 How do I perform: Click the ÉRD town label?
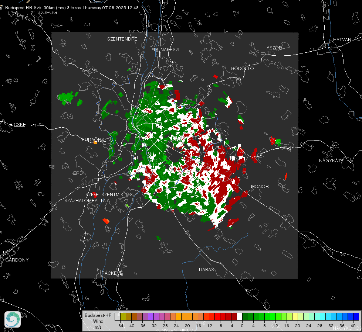coord(78,173)
